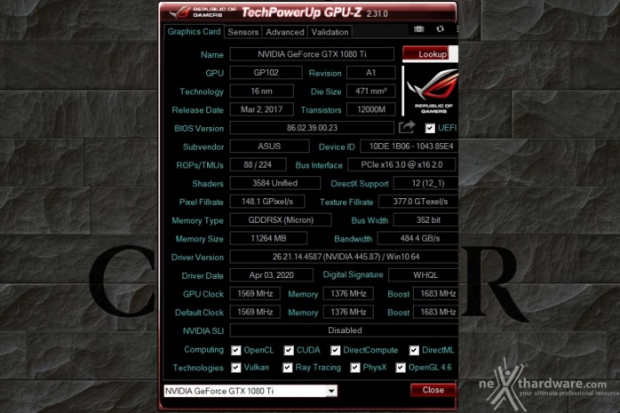The image size is (620, 413).
Task: Toggle the OpenGL 4.6 checkbox
Action: coord(401,368)
